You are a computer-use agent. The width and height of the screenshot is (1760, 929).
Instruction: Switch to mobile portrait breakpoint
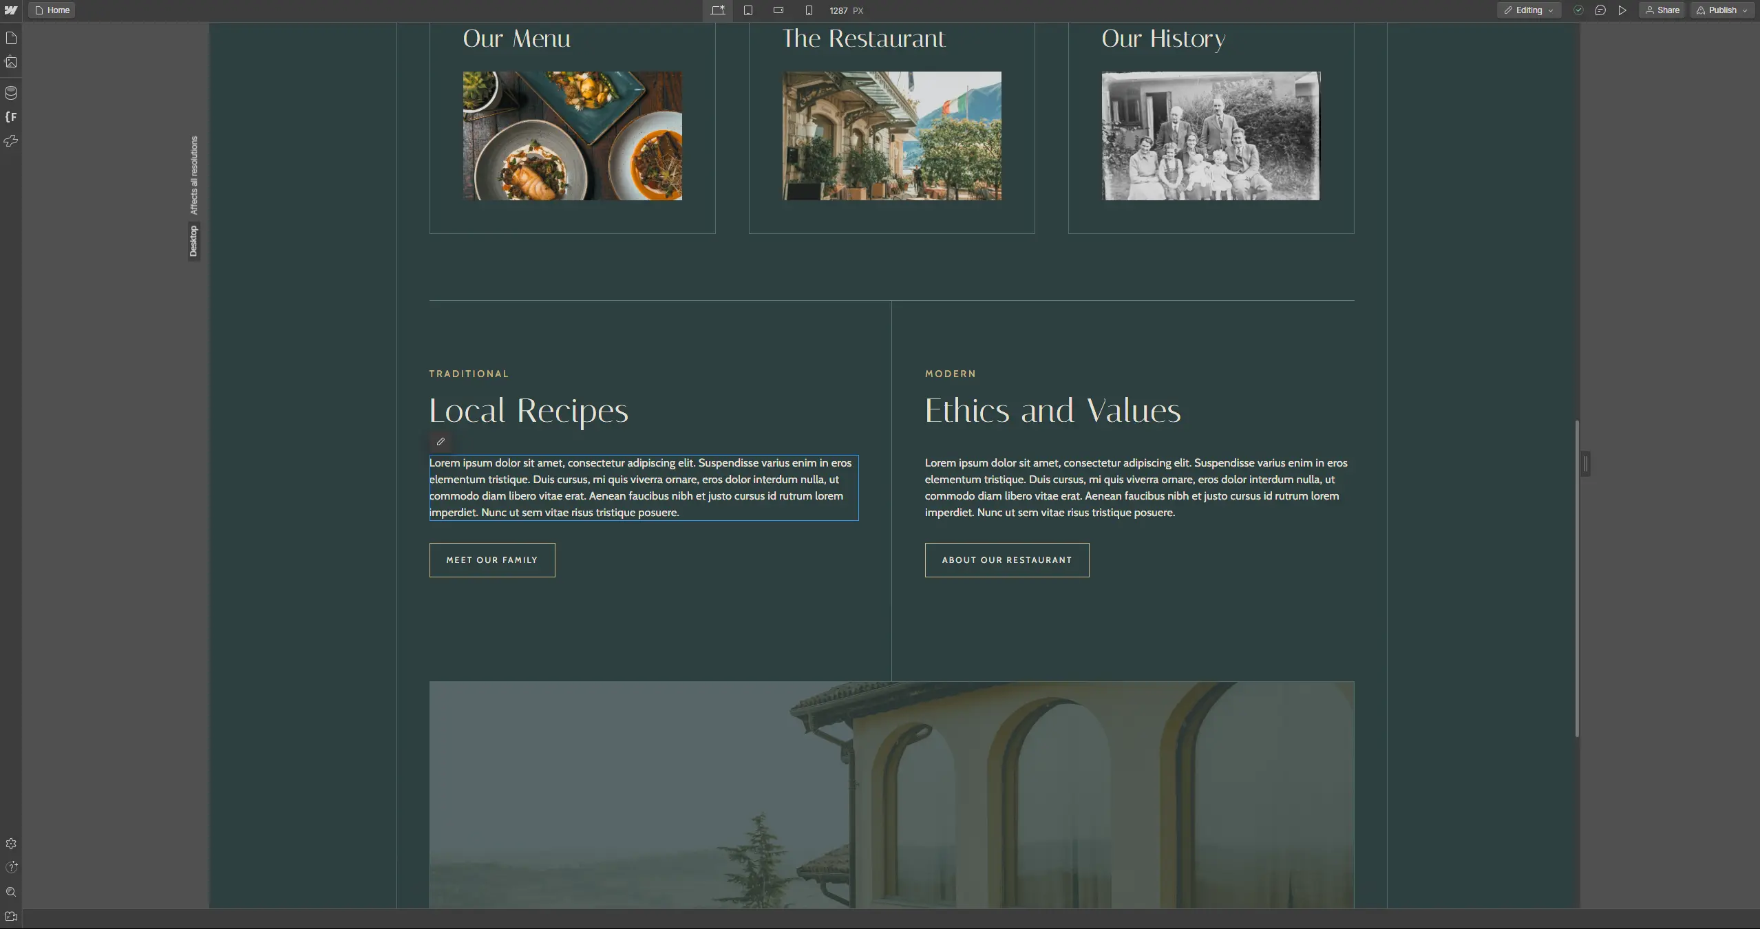point(809,10)
